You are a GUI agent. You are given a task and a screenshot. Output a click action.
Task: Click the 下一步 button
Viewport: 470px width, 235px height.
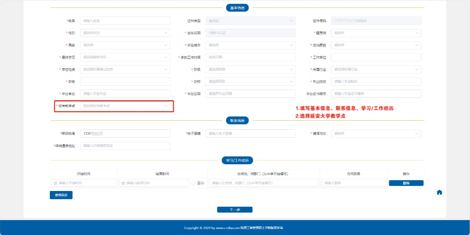click(235, 210)
